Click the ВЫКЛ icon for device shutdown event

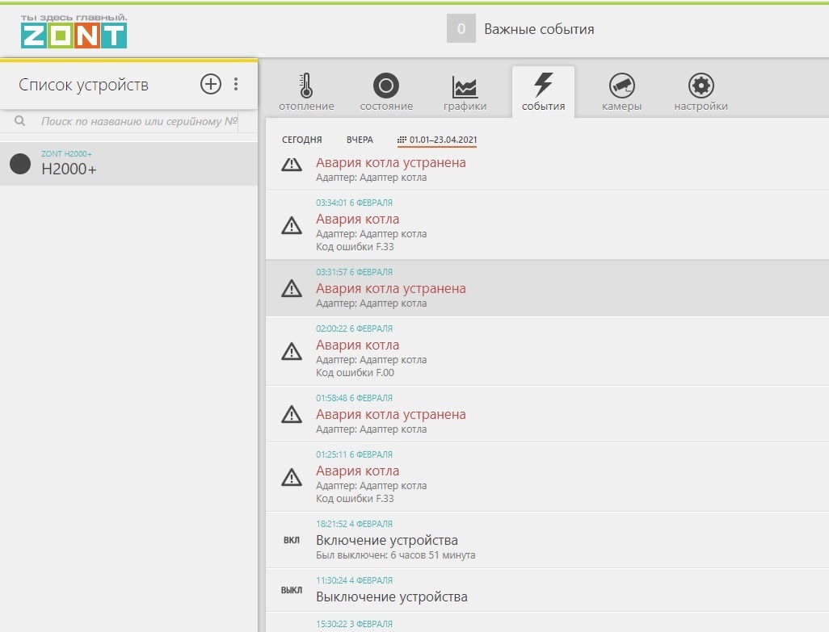point(291,590)
